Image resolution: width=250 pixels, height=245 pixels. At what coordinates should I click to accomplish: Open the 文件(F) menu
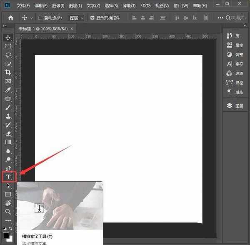(23, 6)
